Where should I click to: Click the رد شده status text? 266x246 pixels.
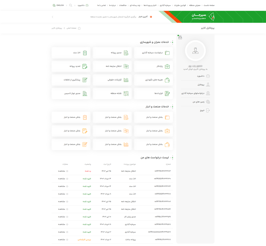[88, 171]
